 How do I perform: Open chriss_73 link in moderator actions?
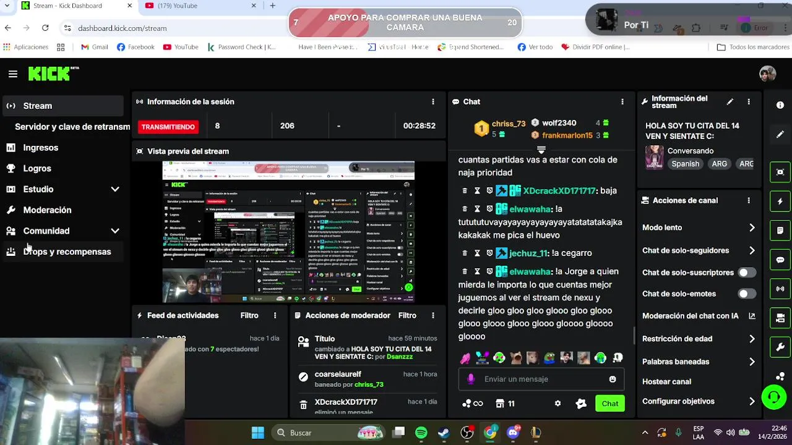(x=369, y=384)
